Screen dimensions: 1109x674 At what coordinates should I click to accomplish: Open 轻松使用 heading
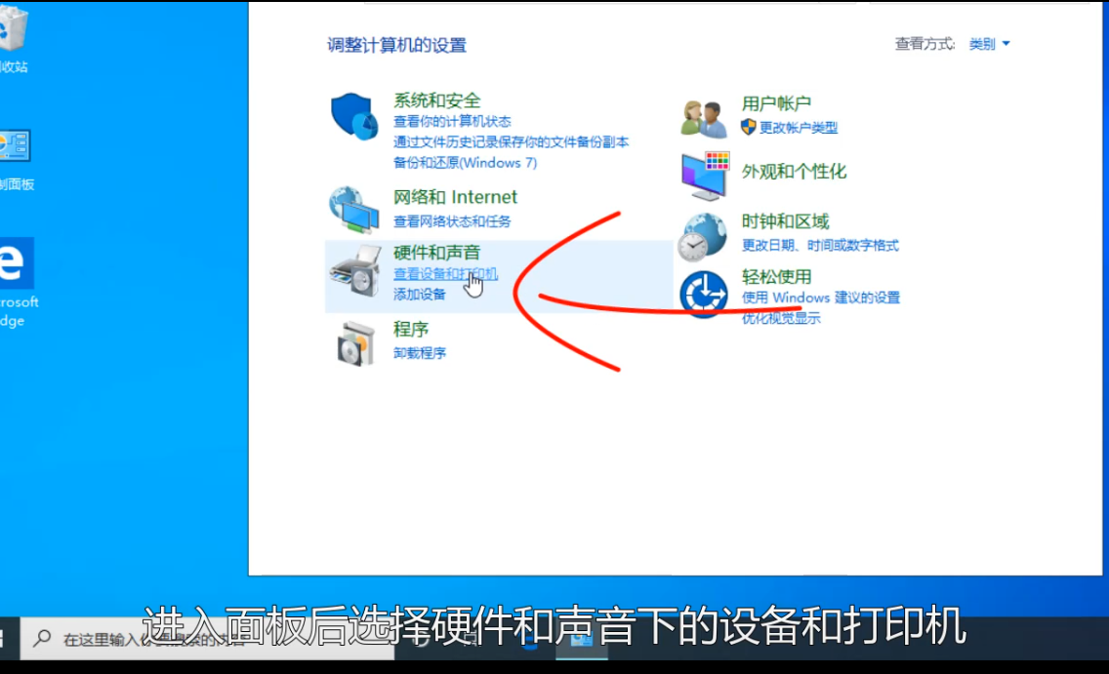[776, 276]
